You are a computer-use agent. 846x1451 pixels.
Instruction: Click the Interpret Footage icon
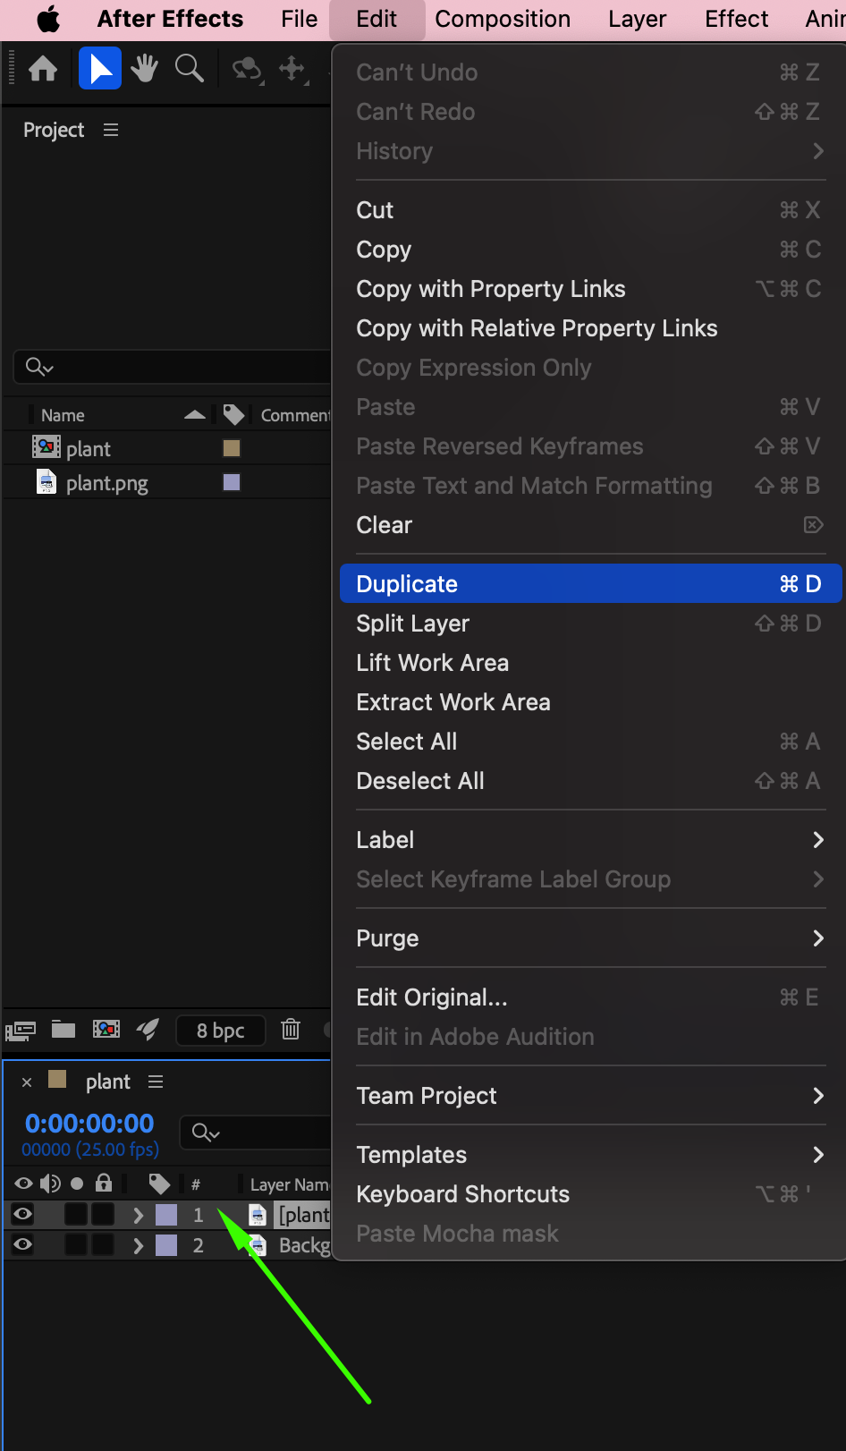(x=21, y=1031)
